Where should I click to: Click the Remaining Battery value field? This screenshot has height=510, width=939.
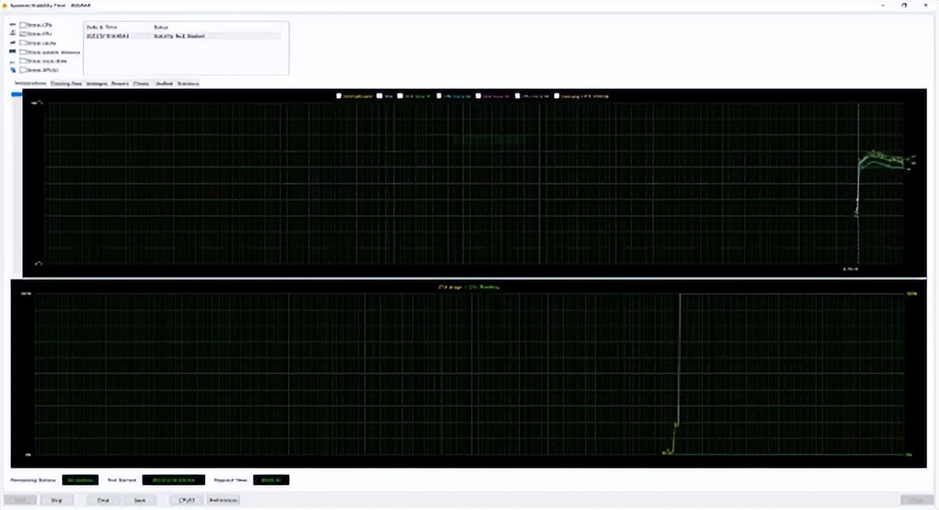(x=81, y=480)
